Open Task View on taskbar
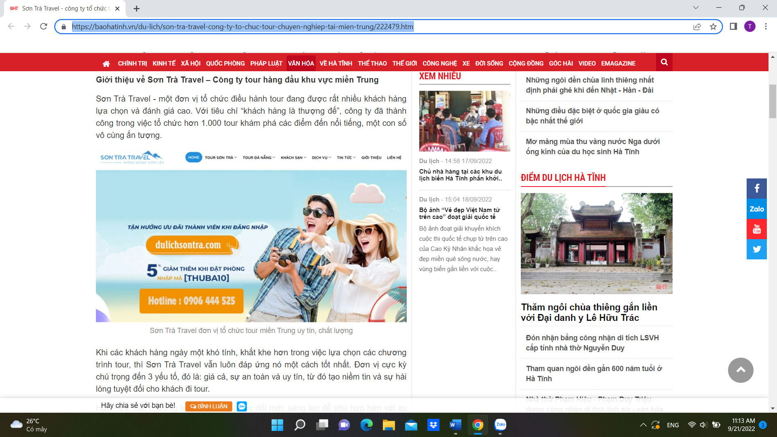The image size is (777, 437). pyautogui.click(x=322, y=425)
